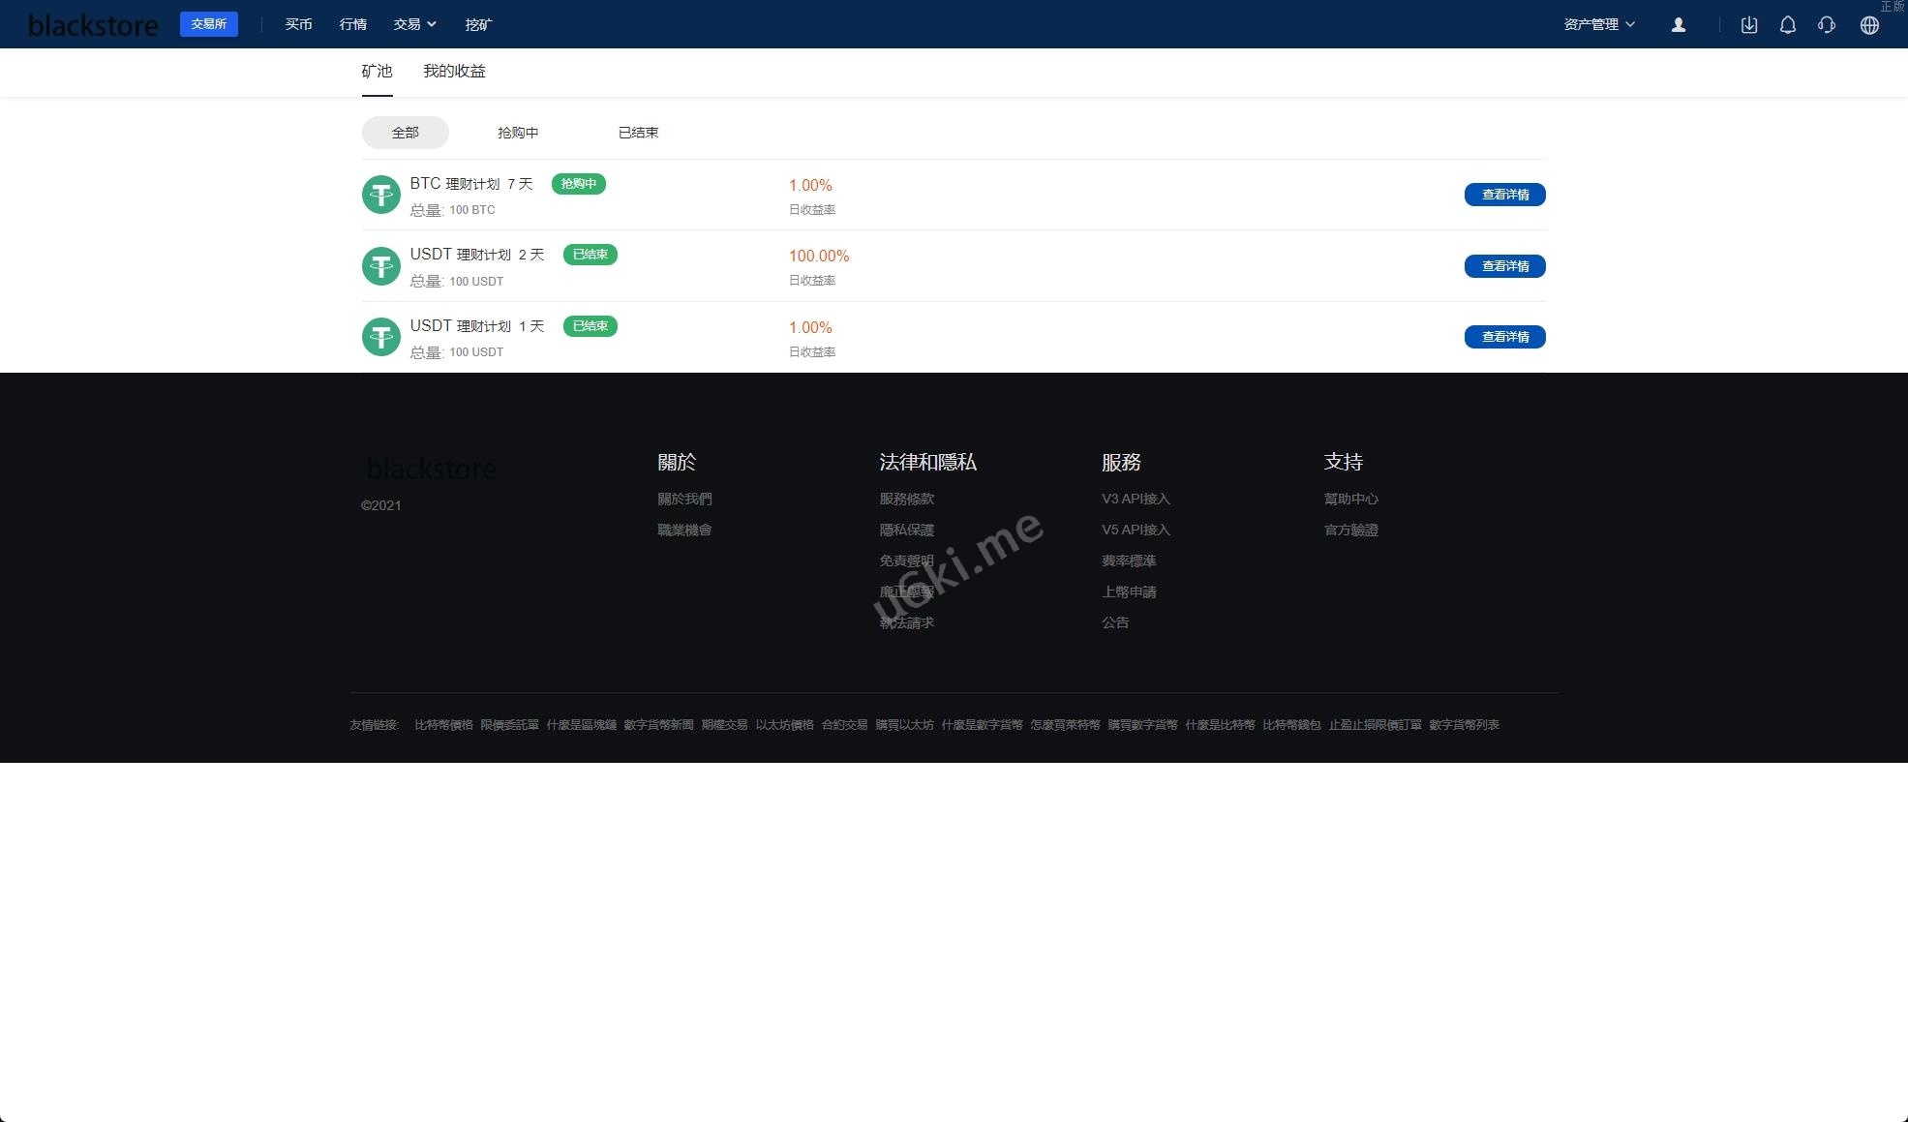Click the USDT 1-day plan coin icon
Screen dimensions: 1908x1122
pyautogui.click(x=380, y=337)
